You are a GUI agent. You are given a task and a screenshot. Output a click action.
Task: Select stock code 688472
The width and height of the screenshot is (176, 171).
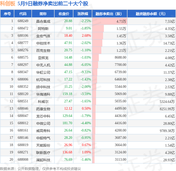point(23,28)
